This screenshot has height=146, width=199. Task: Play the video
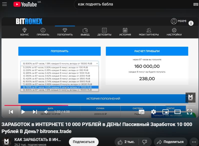(23, 112)
